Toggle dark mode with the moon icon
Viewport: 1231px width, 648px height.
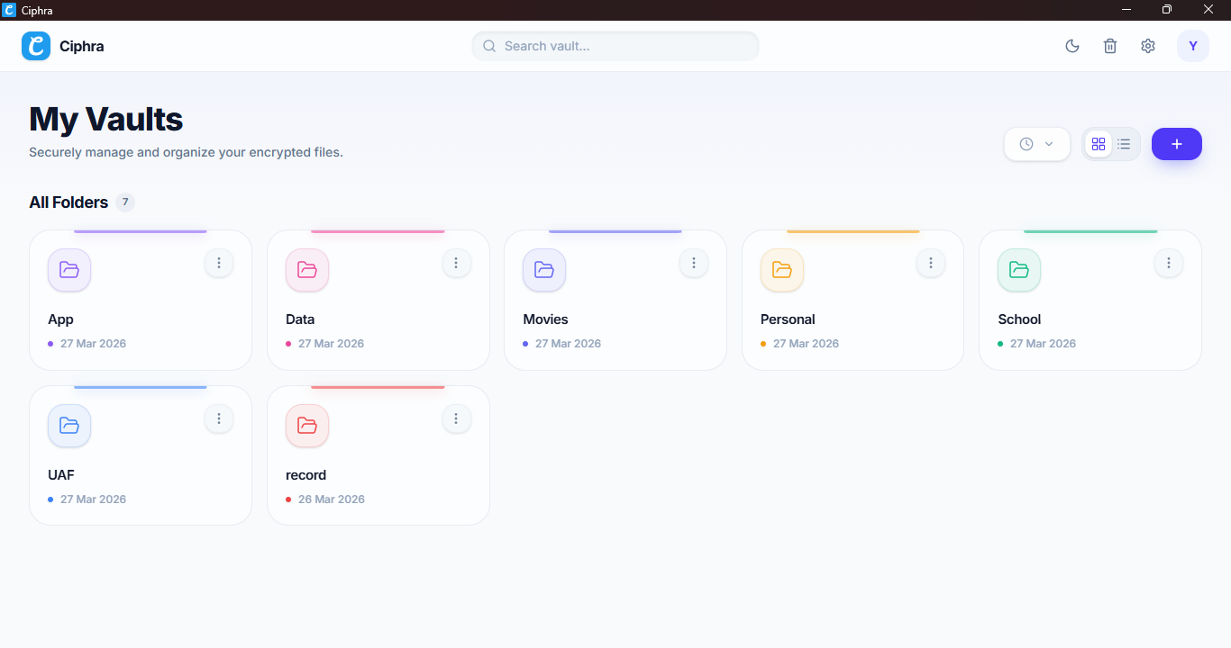1071,45
